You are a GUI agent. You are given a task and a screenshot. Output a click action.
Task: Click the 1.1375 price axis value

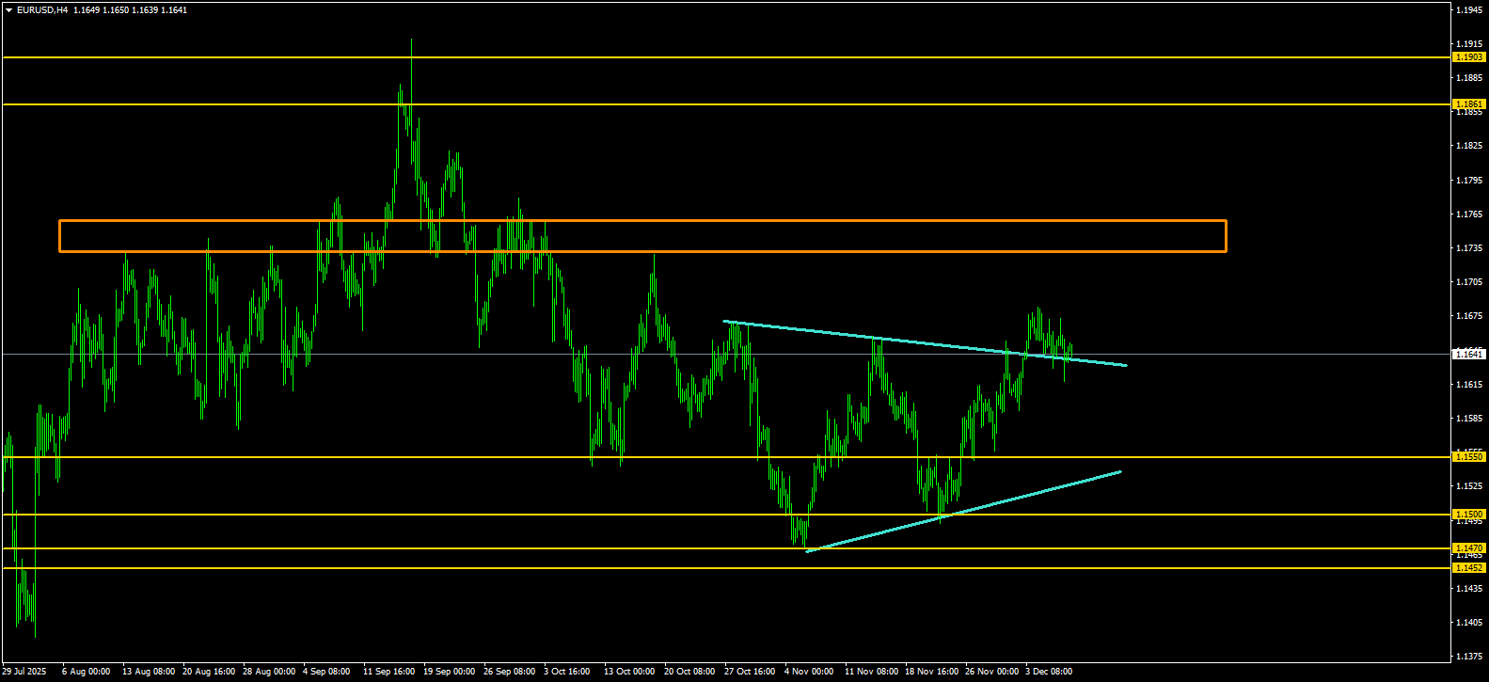[1469, 657]
